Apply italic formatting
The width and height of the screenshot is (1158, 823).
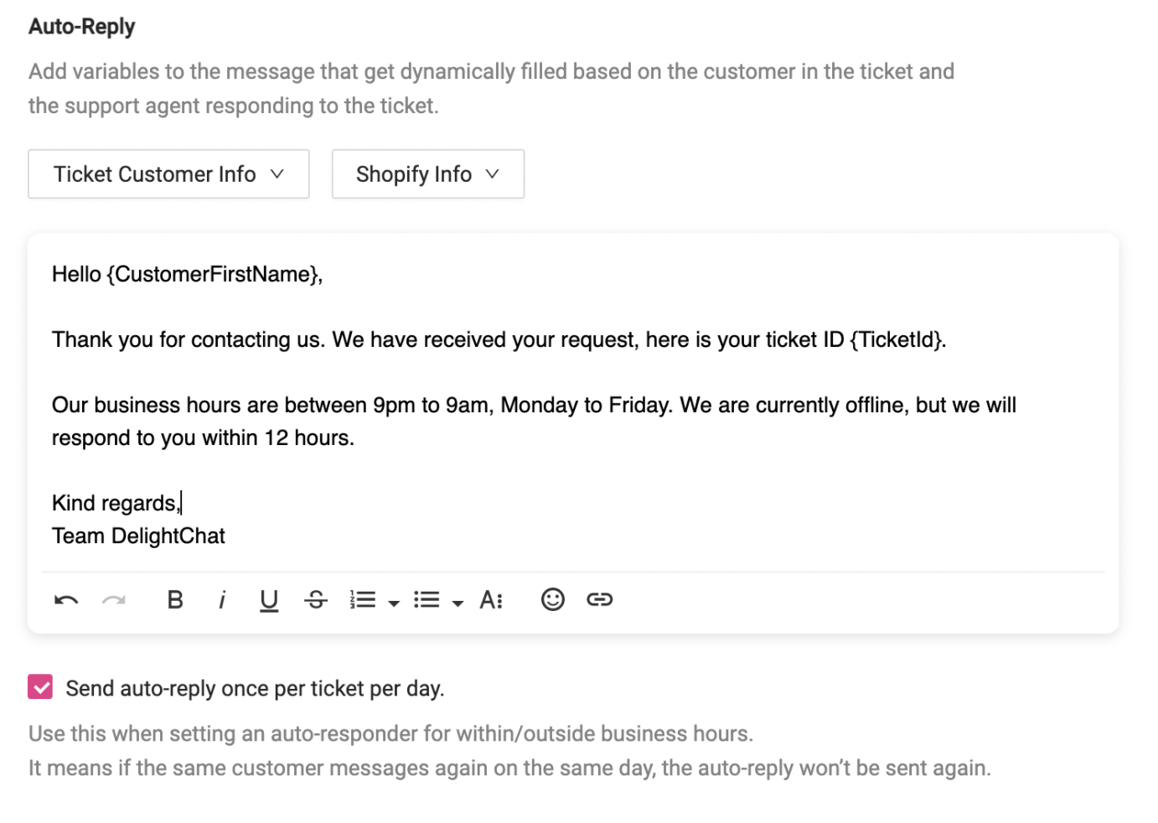[x=222, y=600]
